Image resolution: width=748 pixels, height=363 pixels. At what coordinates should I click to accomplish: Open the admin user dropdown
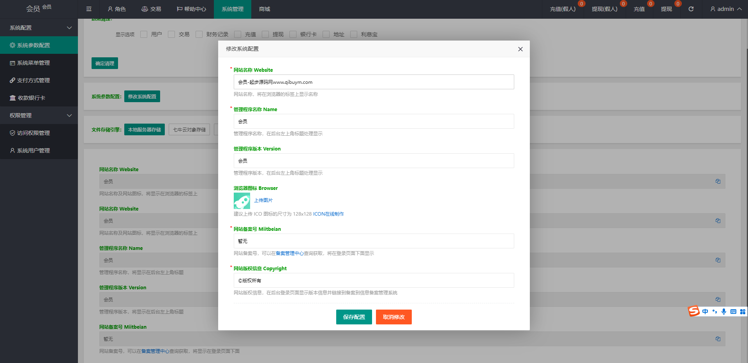pyautogui.click(x=726, y=9)
